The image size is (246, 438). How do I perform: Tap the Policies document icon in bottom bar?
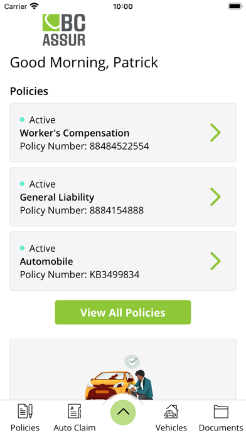pos(25,411)
